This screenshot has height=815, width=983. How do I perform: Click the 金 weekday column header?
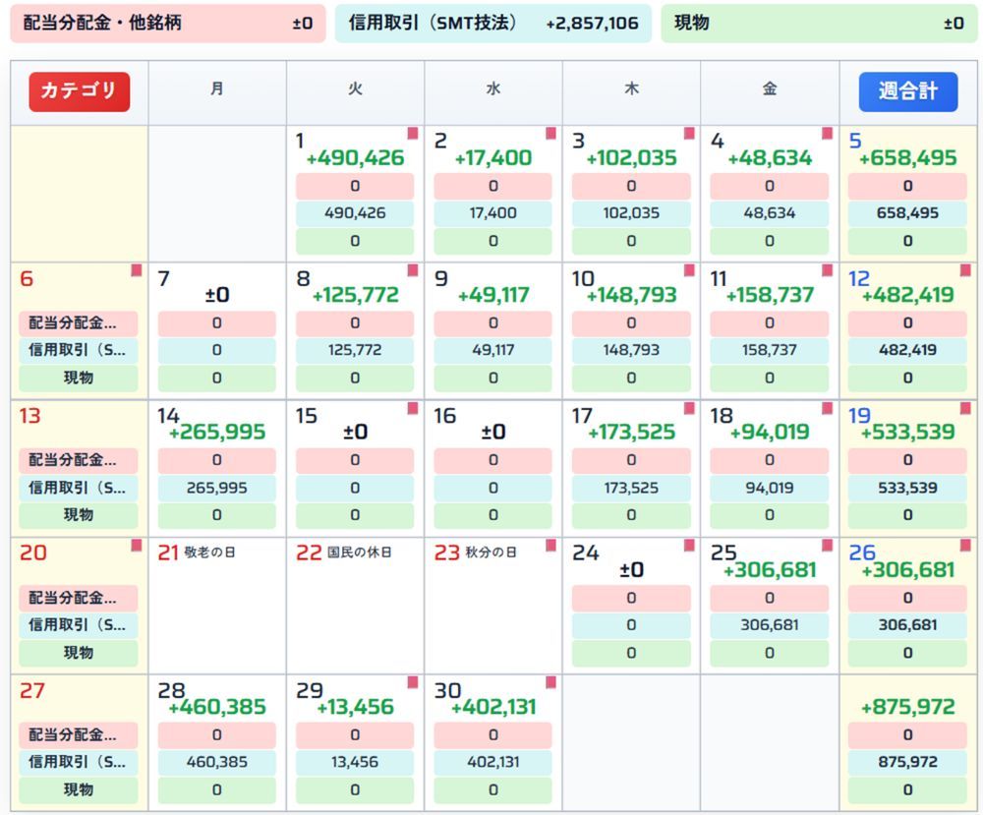(x=770, y=89)
